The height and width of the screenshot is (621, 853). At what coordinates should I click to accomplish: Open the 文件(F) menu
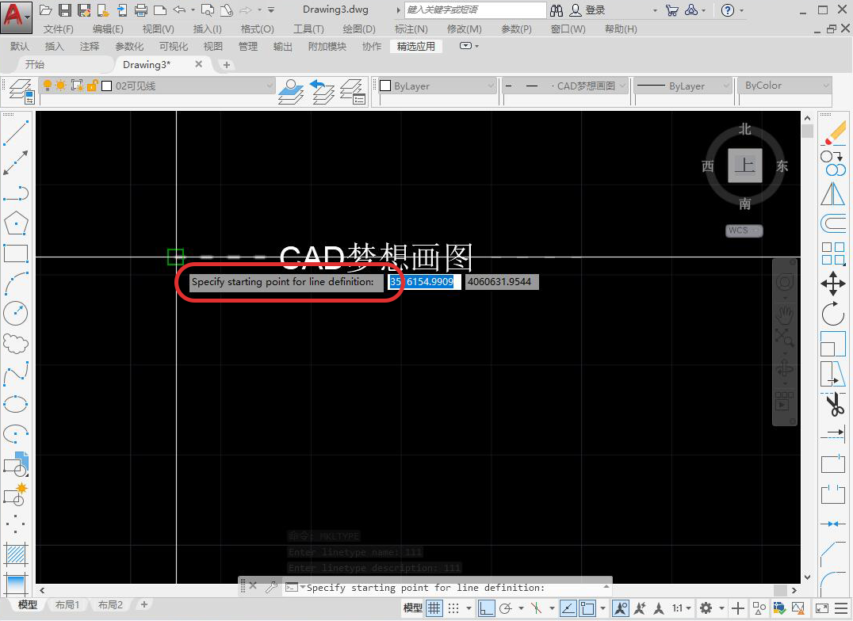[58, 29]
